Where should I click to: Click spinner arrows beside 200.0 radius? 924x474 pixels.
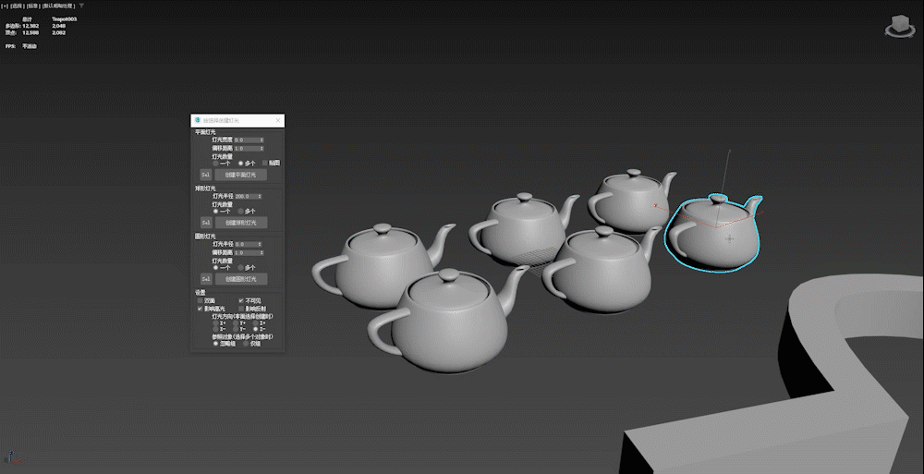(260, 196)
